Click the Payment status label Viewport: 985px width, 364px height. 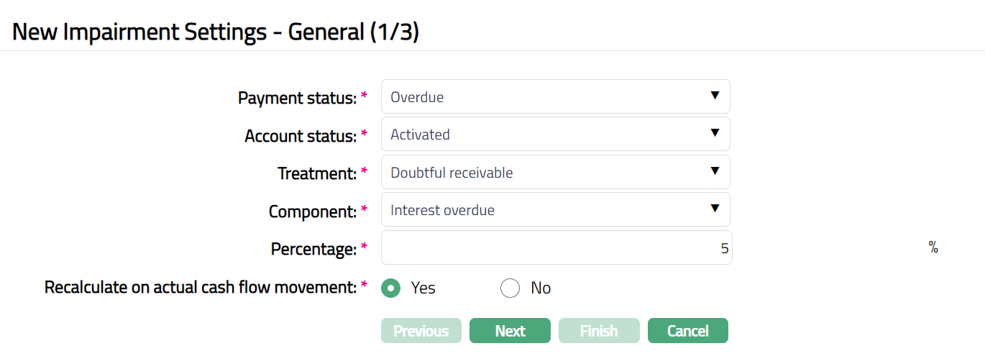coord(297,98)
